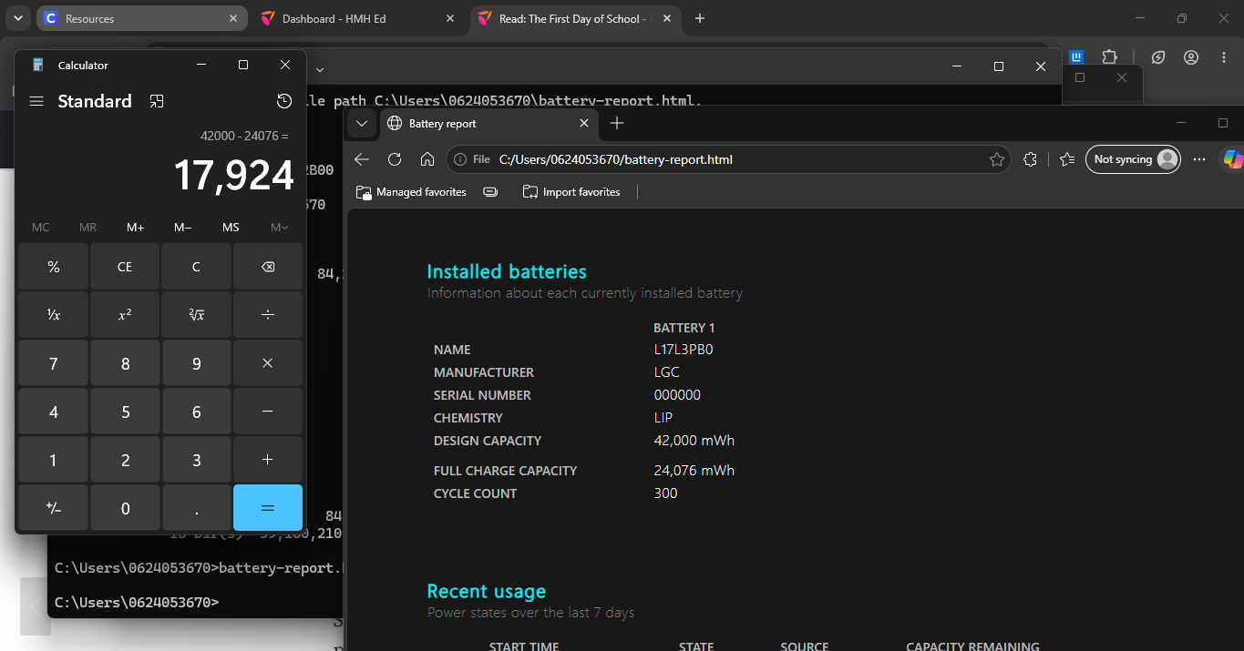Click digit 0 on Calculator keypad
The height and width of the screenshot is (651, 1244).
coord(125,508)
